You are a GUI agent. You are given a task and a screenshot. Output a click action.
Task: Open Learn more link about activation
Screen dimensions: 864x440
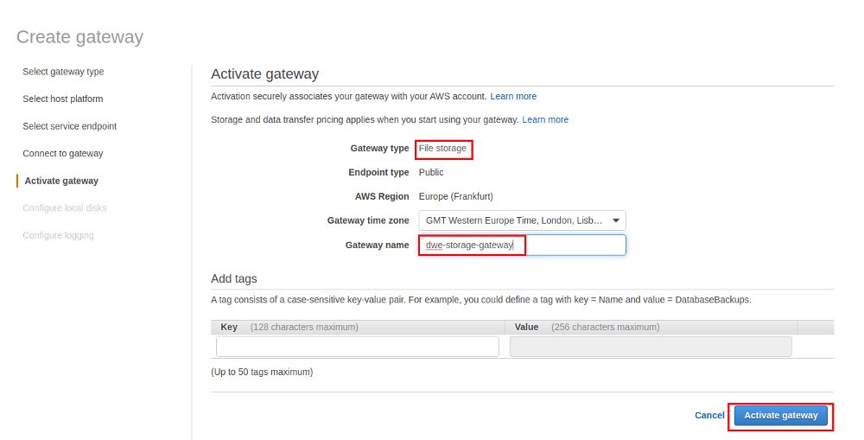pos(513,97)
